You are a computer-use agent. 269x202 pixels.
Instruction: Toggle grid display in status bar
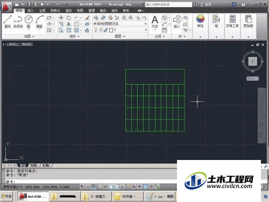(x=94, y=187)
